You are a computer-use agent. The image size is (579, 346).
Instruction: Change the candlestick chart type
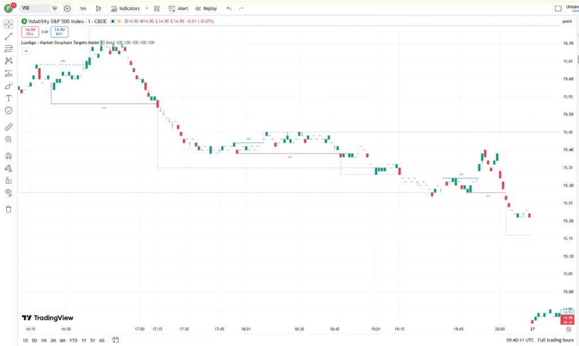(98, 8)
